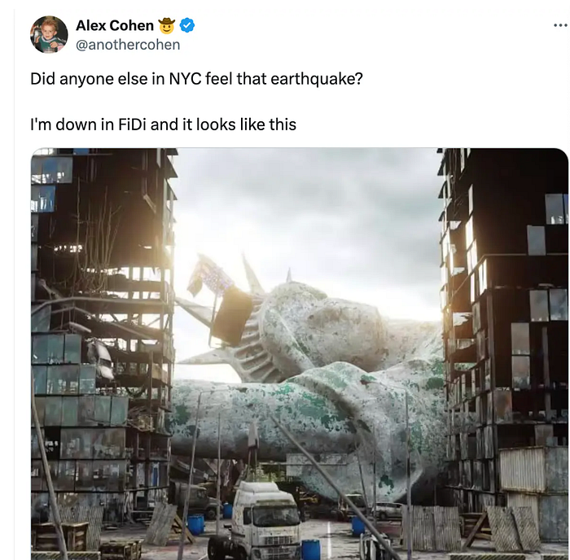Click the tattered flag above the crown
This screenshot has height=560, width=570.
211,276
